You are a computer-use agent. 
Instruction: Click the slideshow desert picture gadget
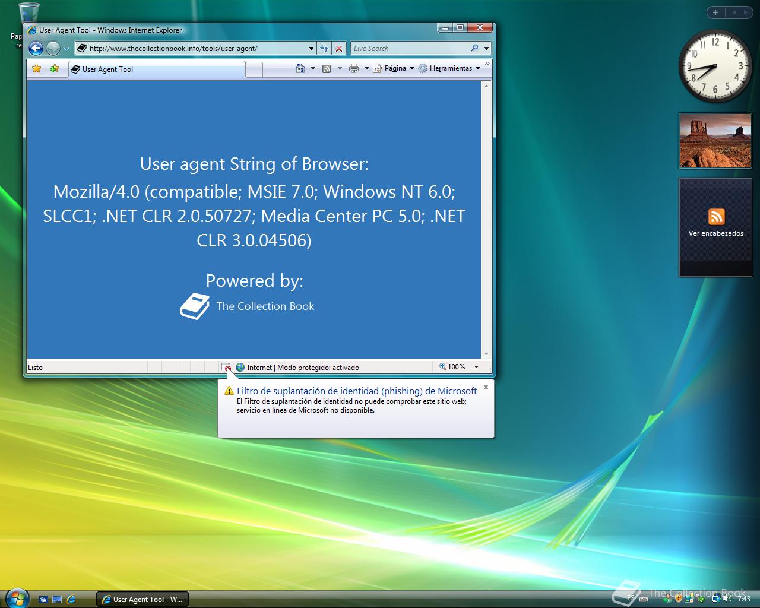(715, 141)
